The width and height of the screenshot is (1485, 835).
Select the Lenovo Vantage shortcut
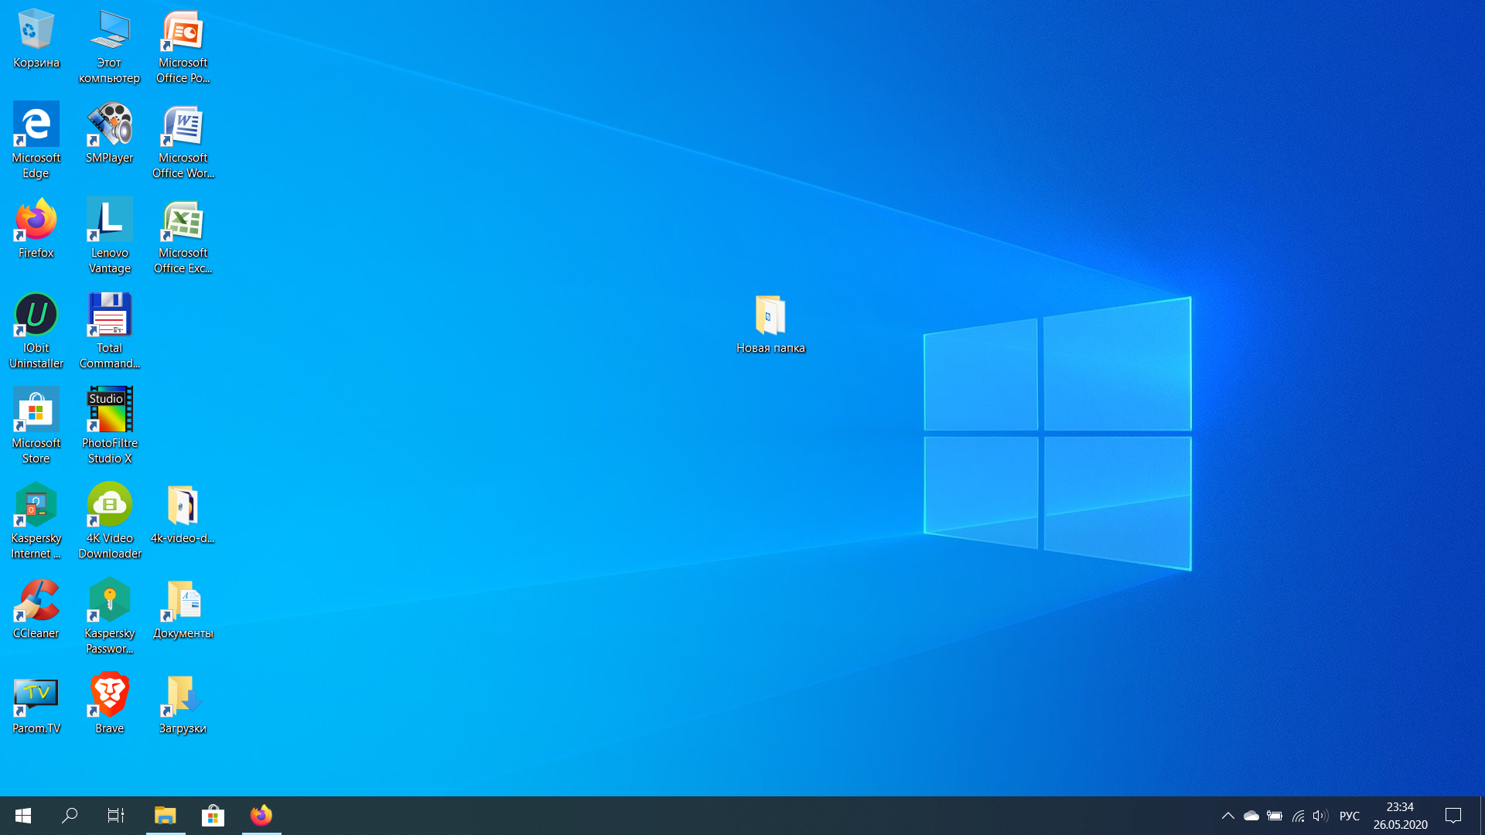pos(109,237)
